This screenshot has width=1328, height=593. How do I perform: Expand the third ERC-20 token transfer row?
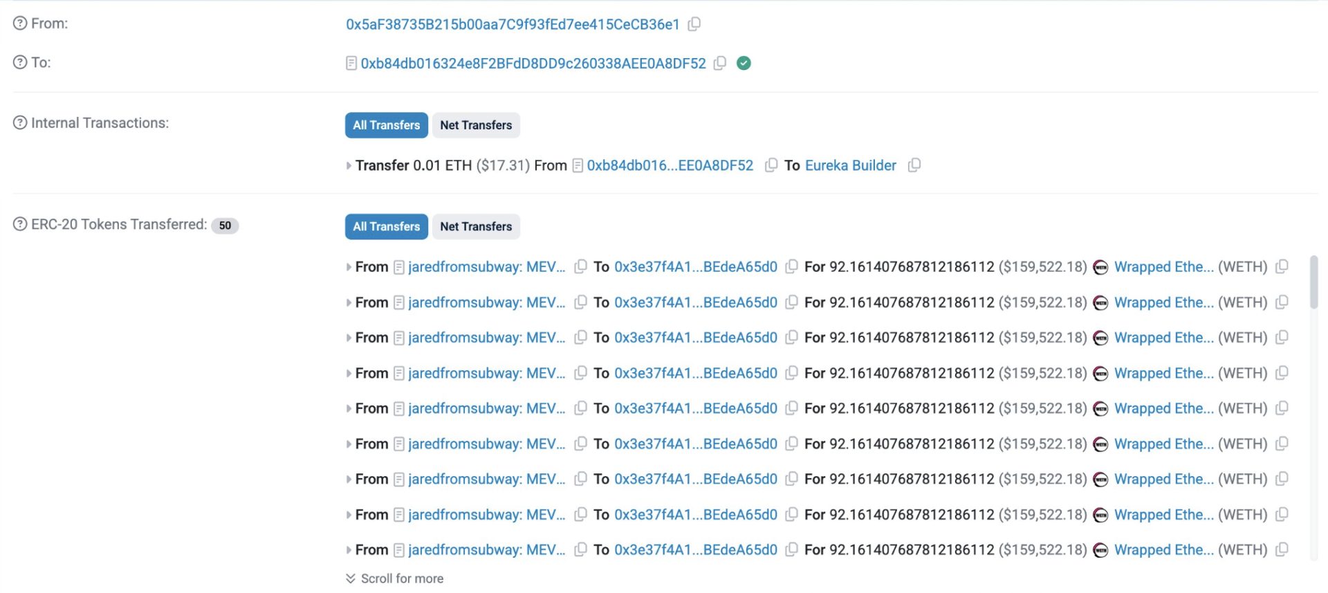click(x=349, y=338)
